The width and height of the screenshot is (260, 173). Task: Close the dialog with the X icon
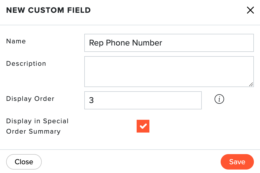coord(250,10)
